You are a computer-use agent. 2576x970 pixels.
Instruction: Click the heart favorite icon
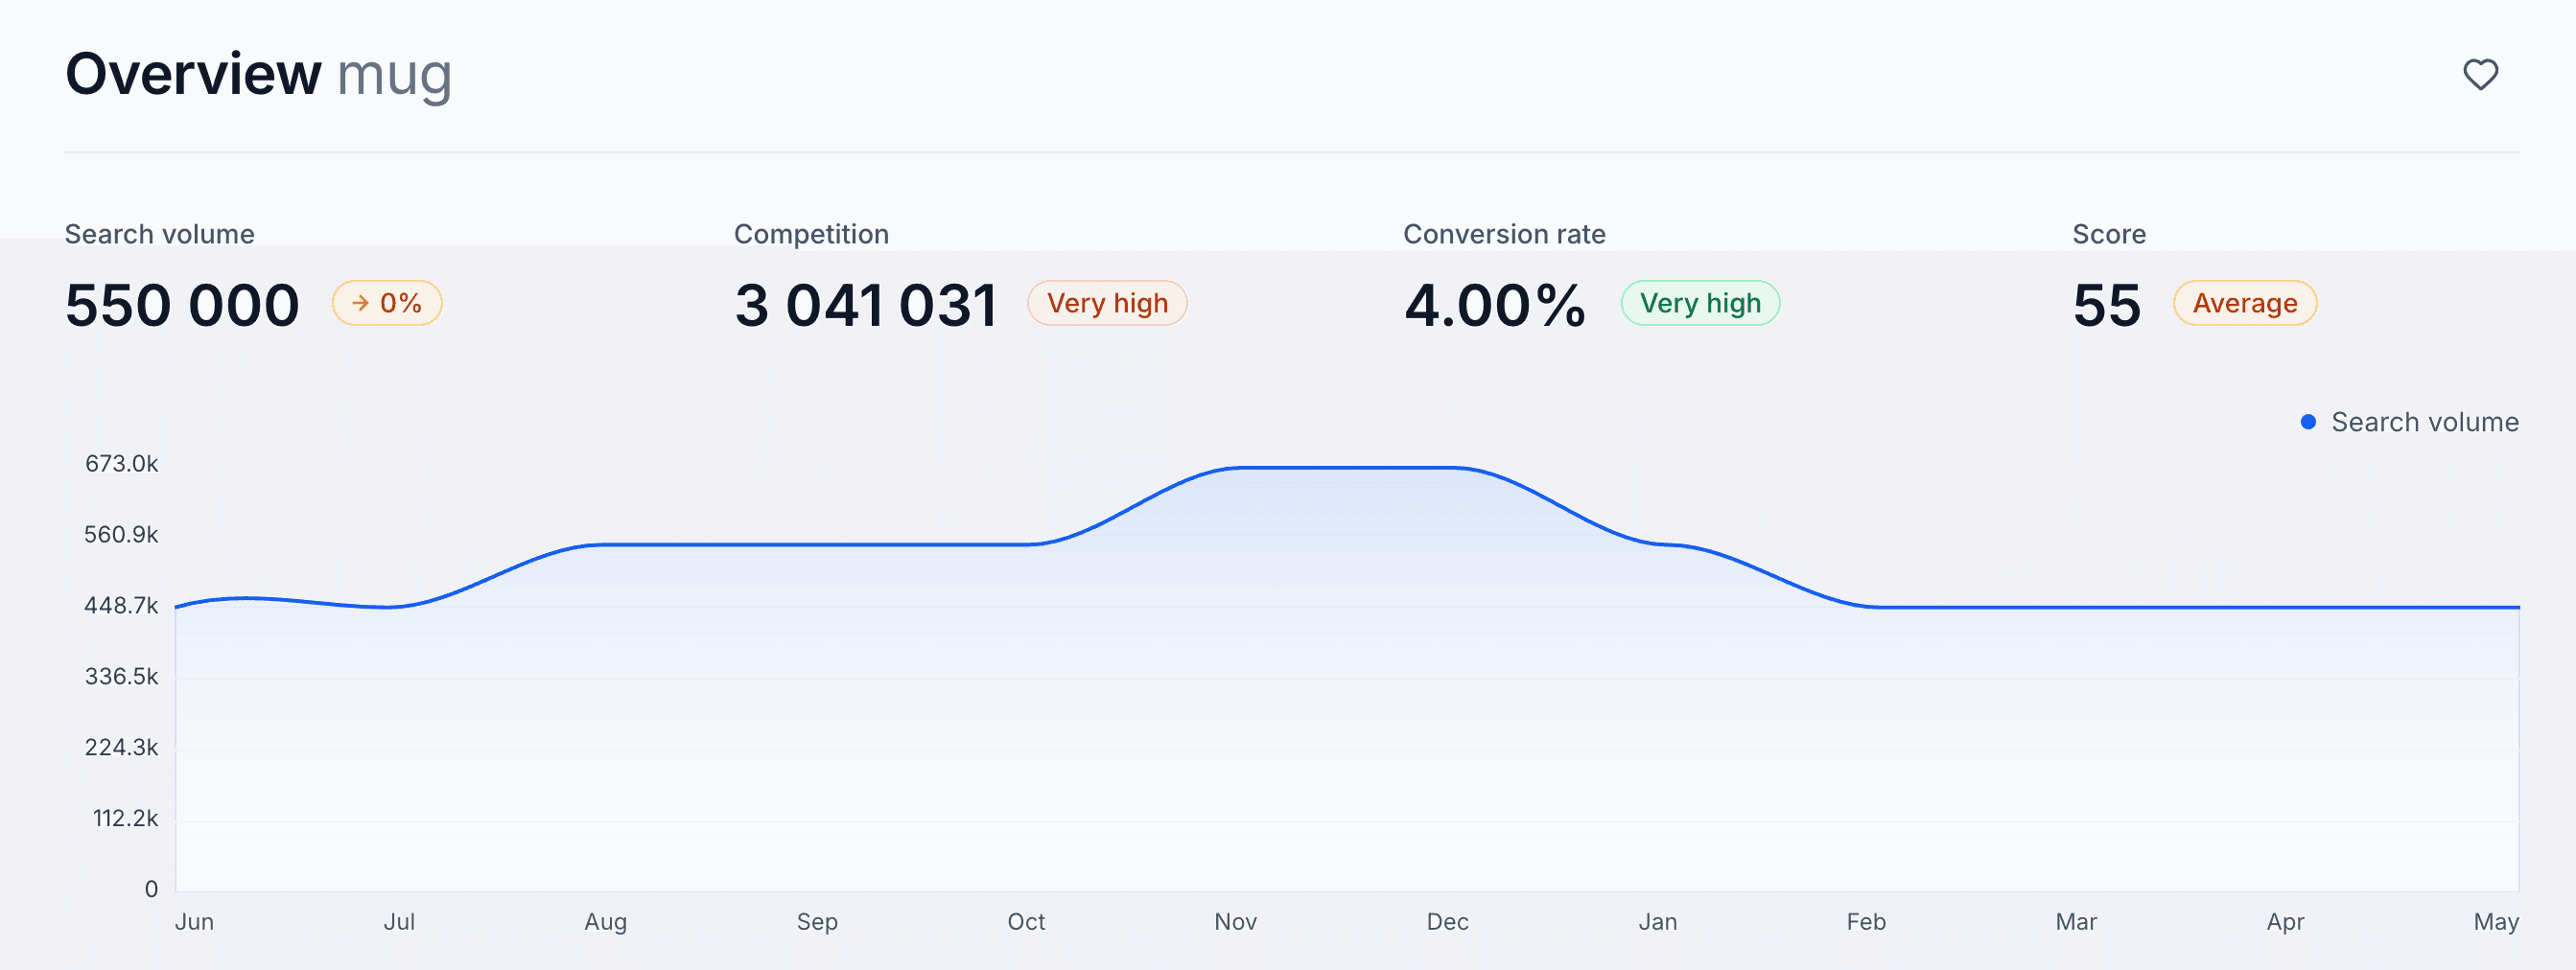2479,75
